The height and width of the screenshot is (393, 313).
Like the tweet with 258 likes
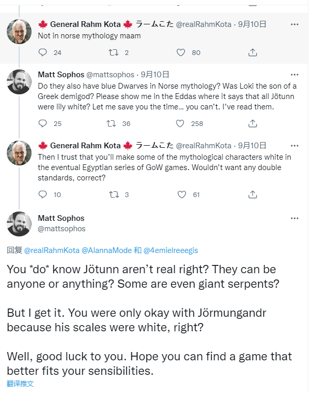181,123
